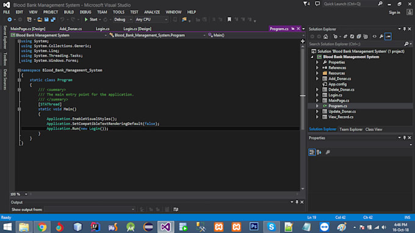This screenshot has width=415, height=233.
Task: Toggle auto-hide pin on Properties panel
Action: point(405,138)
